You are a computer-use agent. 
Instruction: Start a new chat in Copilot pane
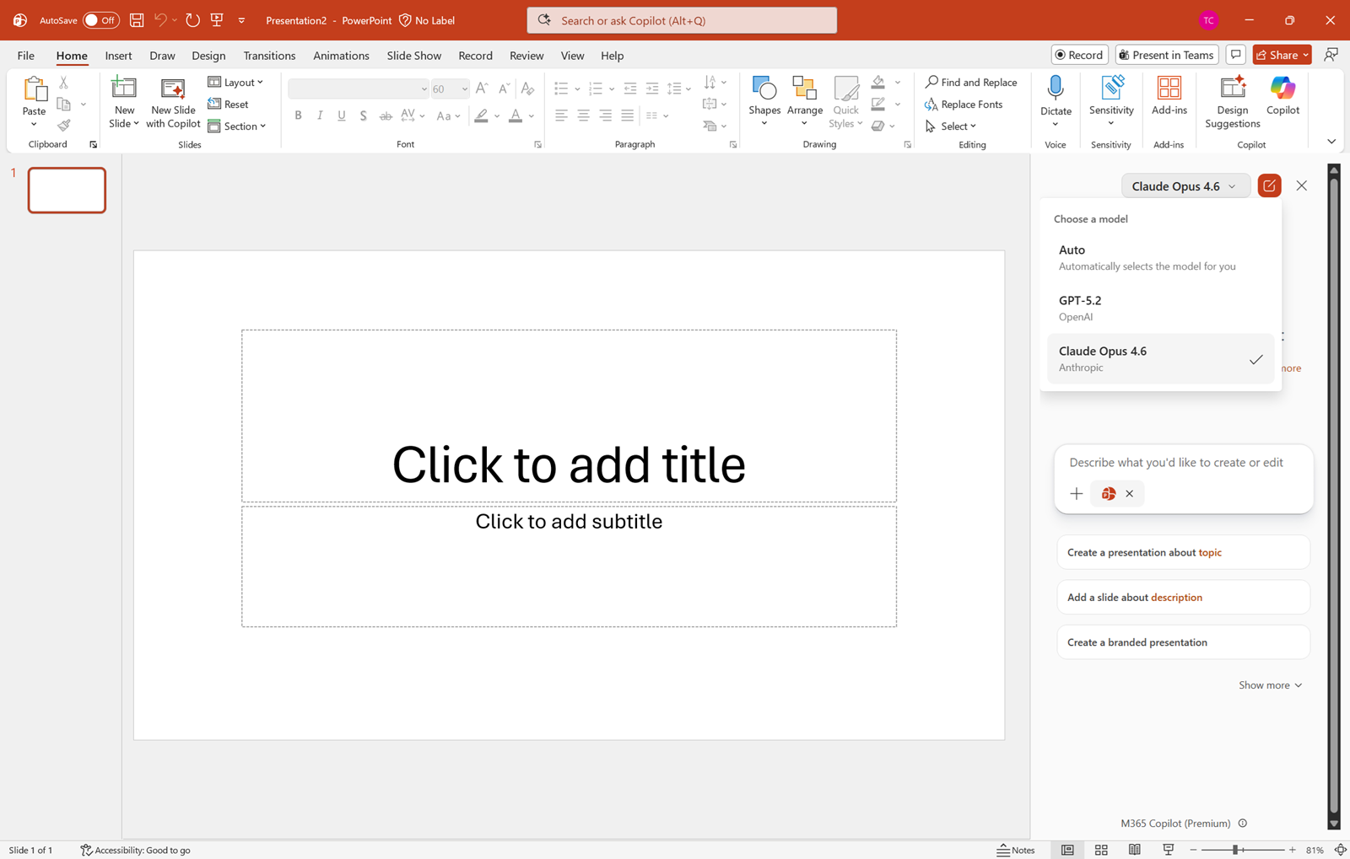point(1269,185)
